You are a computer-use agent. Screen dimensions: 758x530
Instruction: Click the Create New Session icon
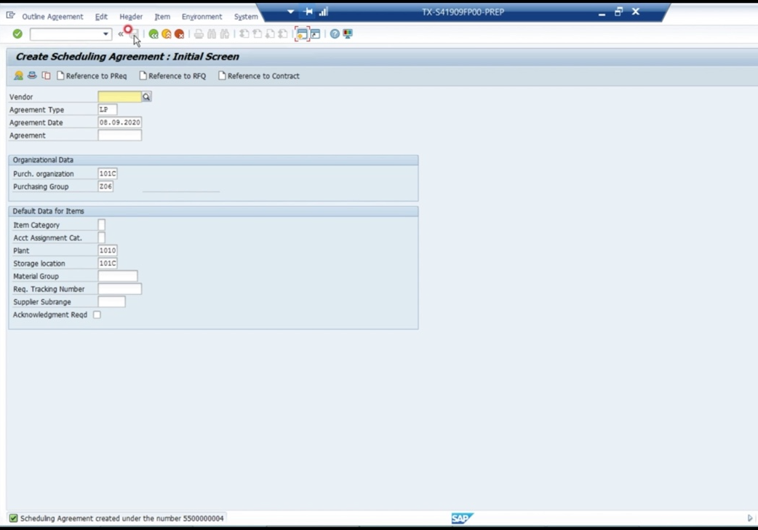coord(302,34)
